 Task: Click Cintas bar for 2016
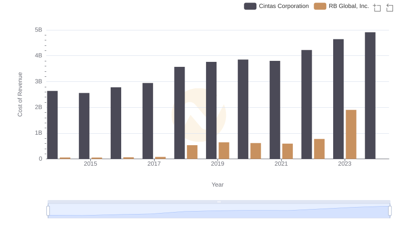click(116, 123)
